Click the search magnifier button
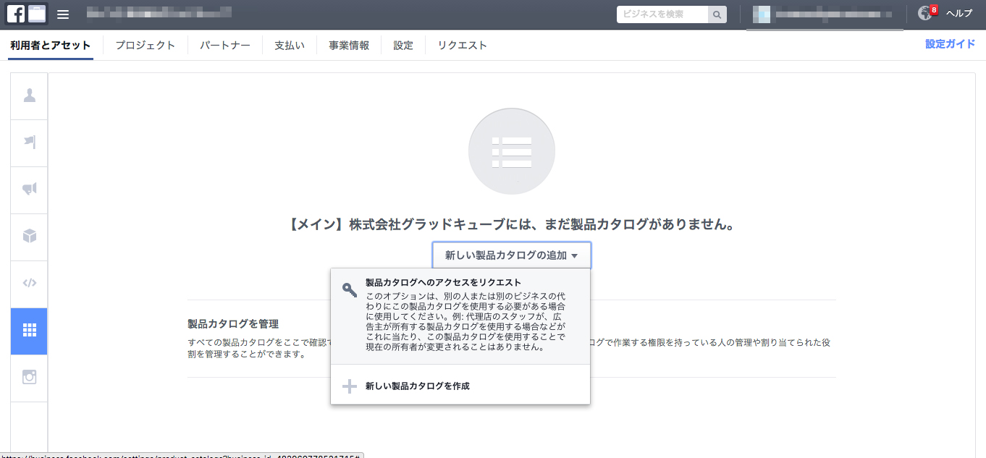986x458 pixels. (x=717, y=14)
